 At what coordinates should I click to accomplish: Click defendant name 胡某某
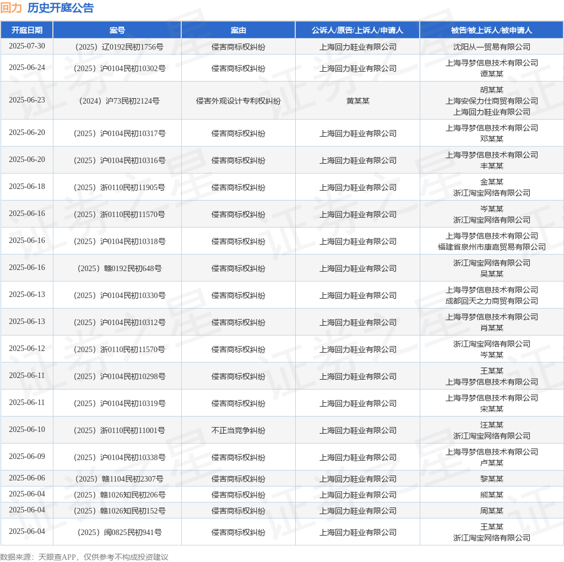[492, 90]
